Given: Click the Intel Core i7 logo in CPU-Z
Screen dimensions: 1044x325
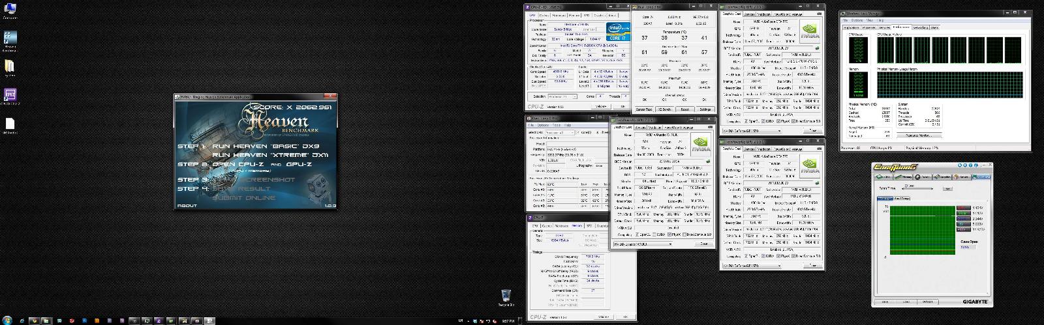Looking at the screenshot, I should point(619,32).
